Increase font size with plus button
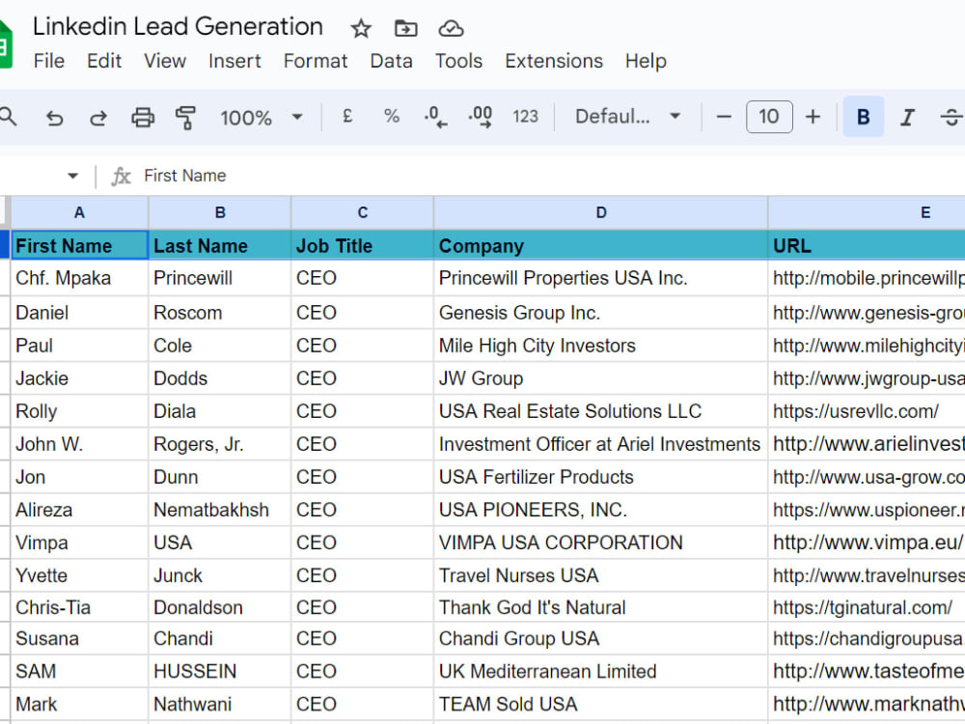This screenshot has height=724, width=965. (x=813, y=117)
